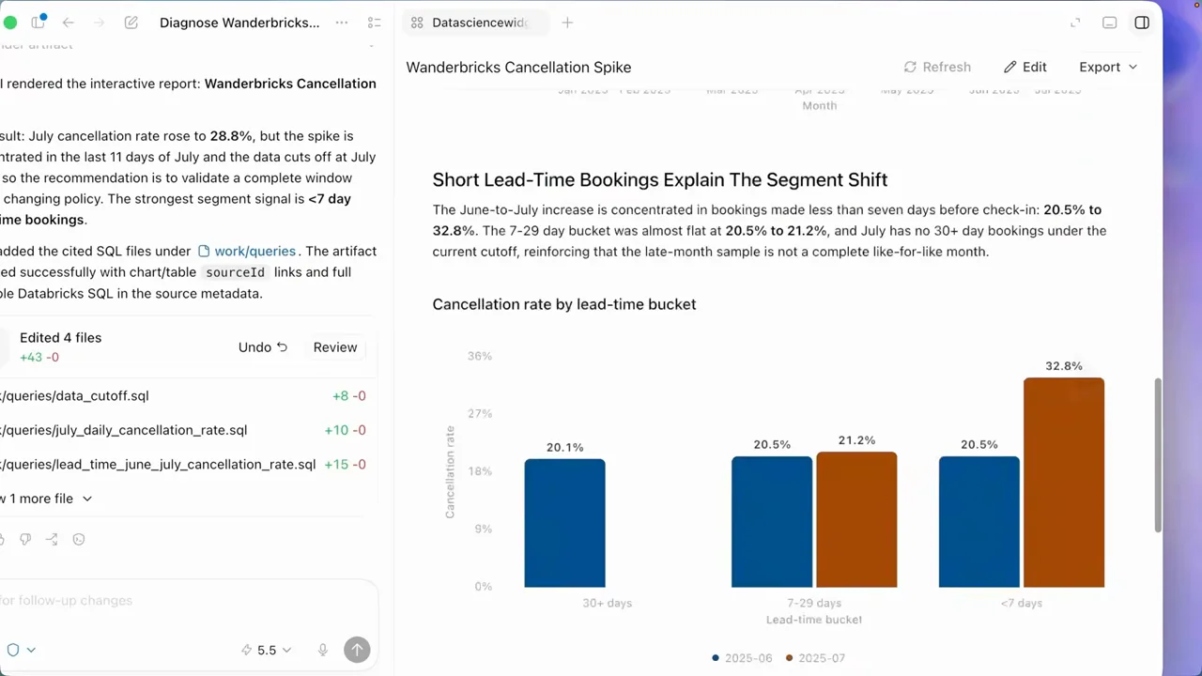This screenshot has width=1202, height=676.
Task: Click the sourceId code label
Action: pos(236,272)
